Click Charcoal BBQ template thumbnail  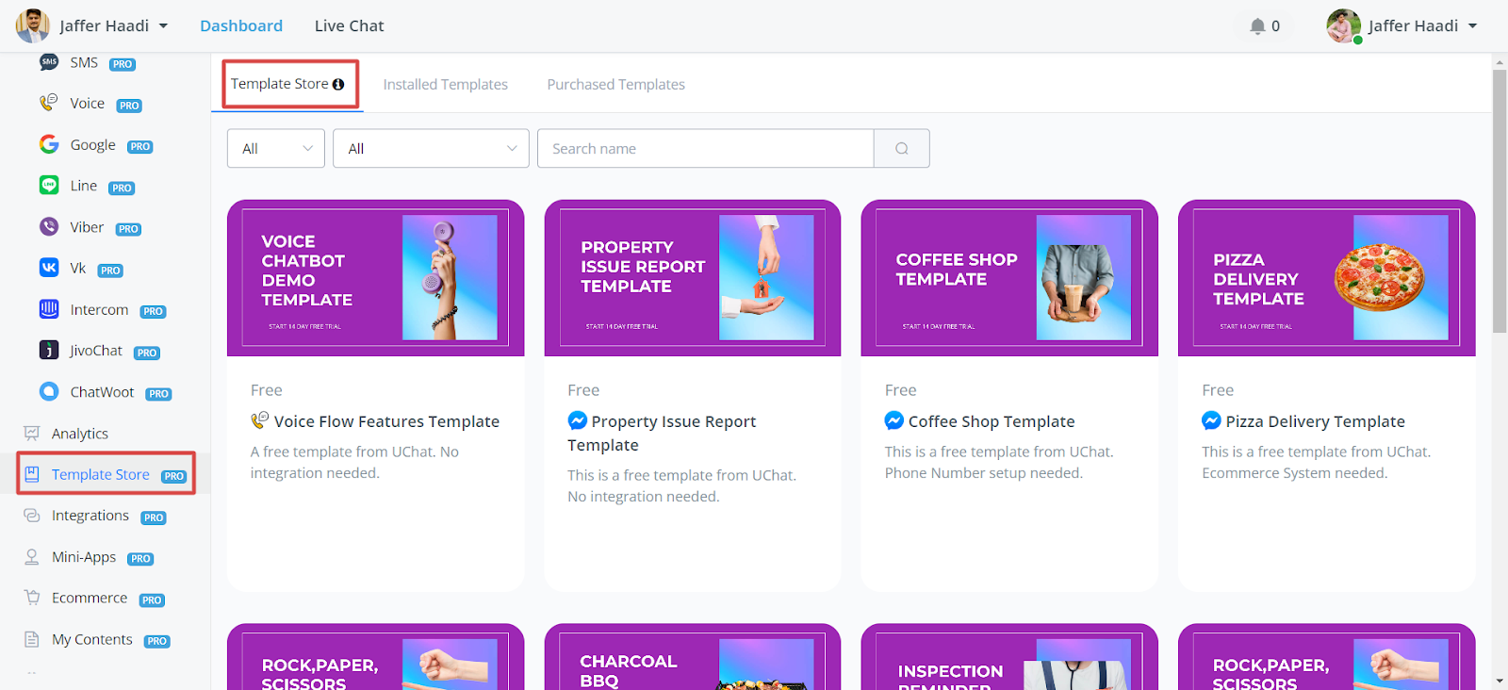click(693, 657)
